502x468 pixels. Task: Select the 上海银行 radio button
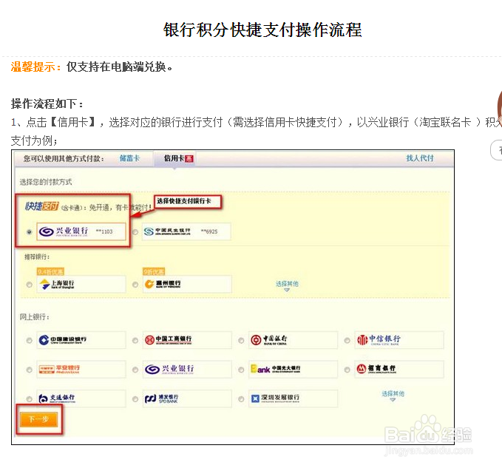tap(29, 284)
